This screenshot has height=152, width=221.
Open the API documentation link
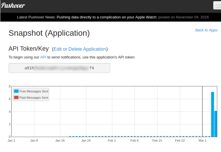43,57
